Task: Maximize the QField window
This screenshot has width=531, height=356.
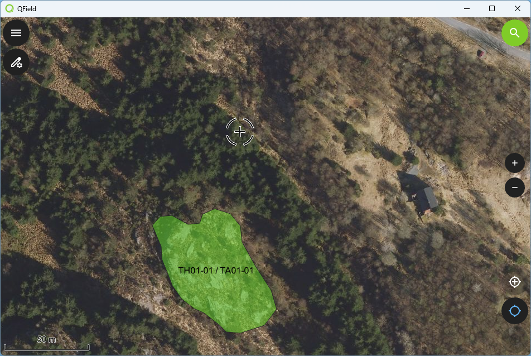Action: [x=492, y=8]
